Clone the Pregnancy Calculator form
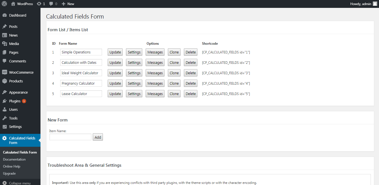 tap(174, 83)
